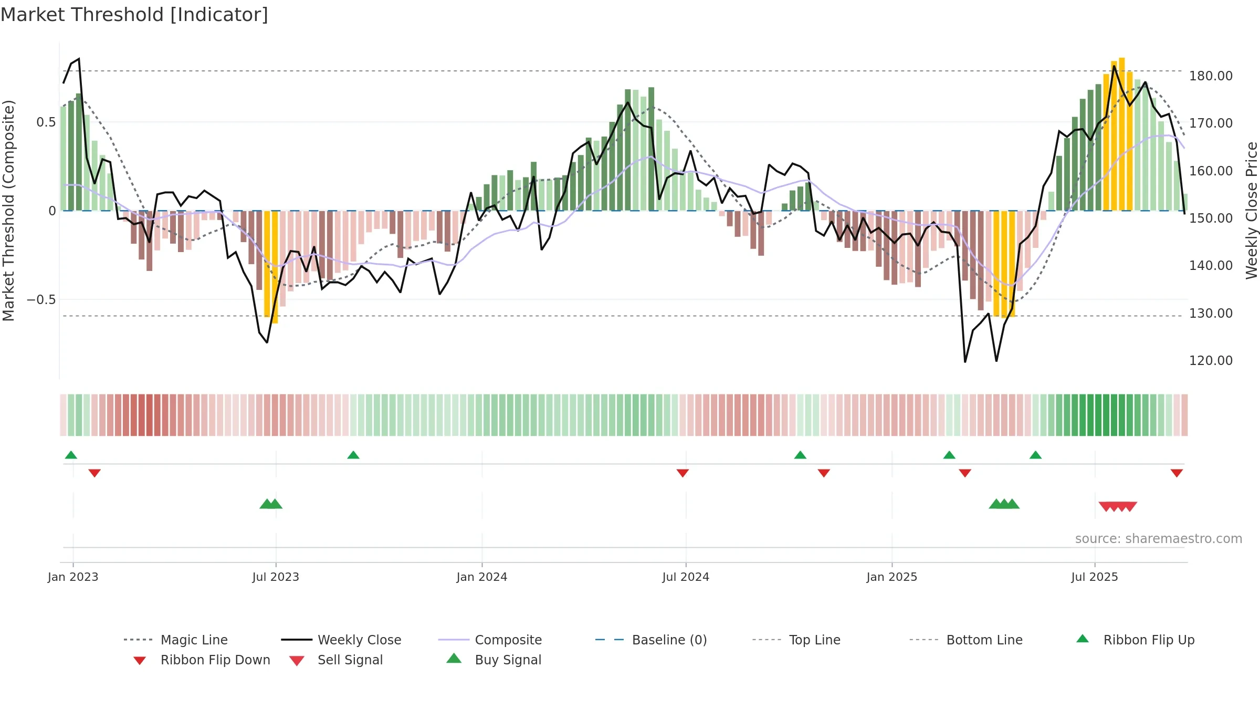Click the 0 tick on left axis
Screen dimensions: 1260x709
click(x=52, y=211)
